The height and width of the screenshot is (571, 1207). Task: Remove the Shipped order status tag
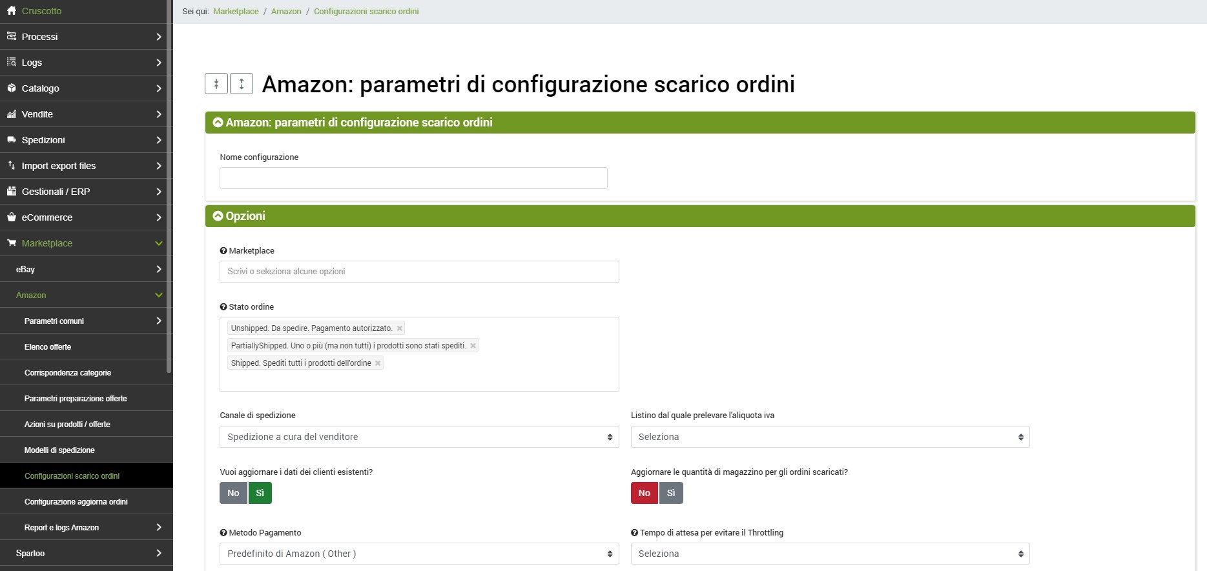tap(378, 363)
